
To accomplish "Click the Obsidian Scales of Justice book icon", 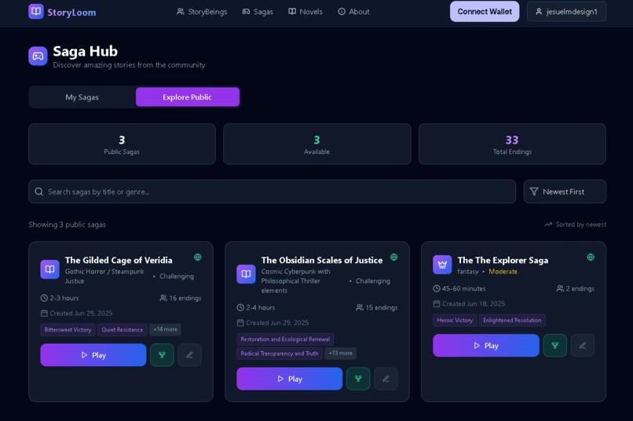I will (x=246, y=274).
